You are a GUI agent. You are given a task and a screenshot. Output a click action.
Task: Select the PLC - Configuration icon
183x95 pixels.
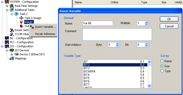pos(7,42)
